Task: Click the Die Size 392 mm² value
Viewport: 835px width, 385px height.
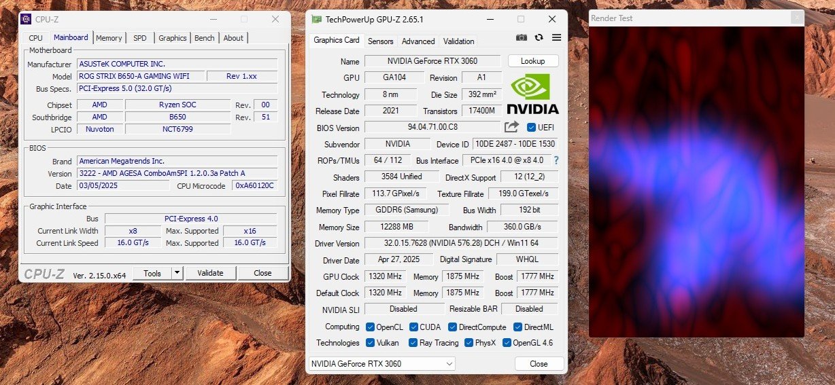Action: tap(482, 94)
